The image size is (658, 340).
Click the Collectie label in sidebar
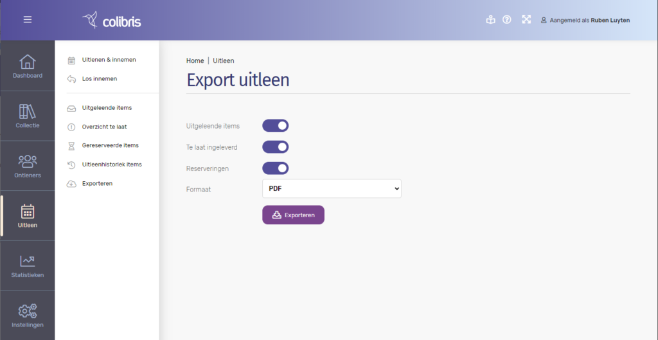(x=28, y=125)
